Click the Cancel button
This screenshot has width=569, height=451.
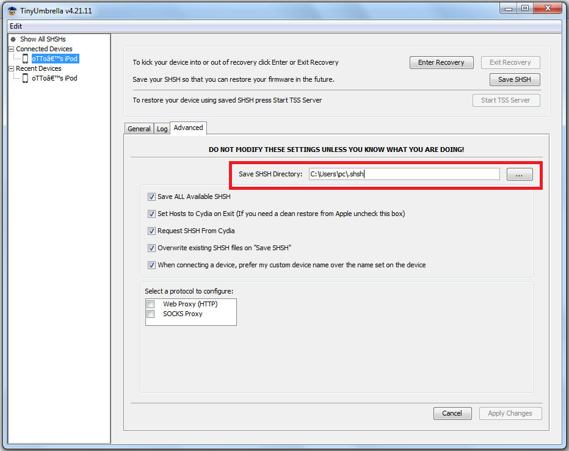(x=452, y=413)
